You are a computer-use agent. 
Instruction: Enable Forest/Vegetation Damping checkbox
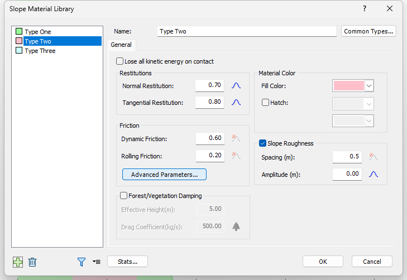click(124, 196)
